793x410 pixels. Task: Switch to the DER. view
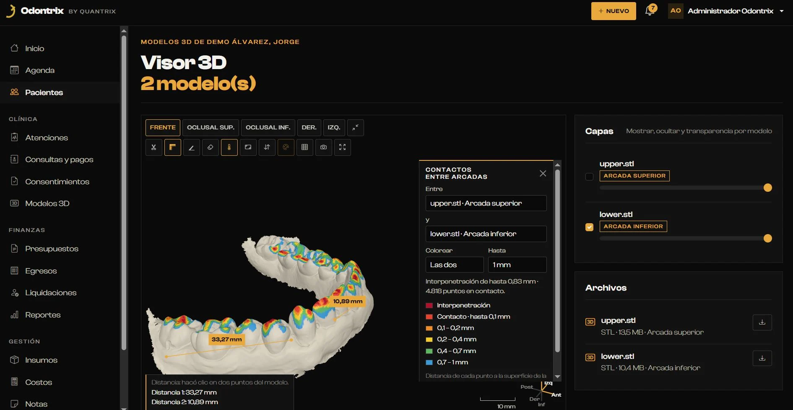[x=309, y=128]
